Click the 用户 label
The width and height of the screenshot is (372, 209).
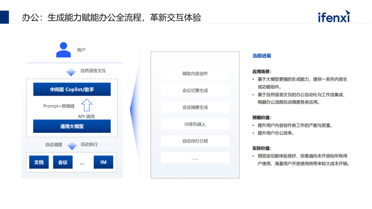pyautogui.click(x=81, y=50)
